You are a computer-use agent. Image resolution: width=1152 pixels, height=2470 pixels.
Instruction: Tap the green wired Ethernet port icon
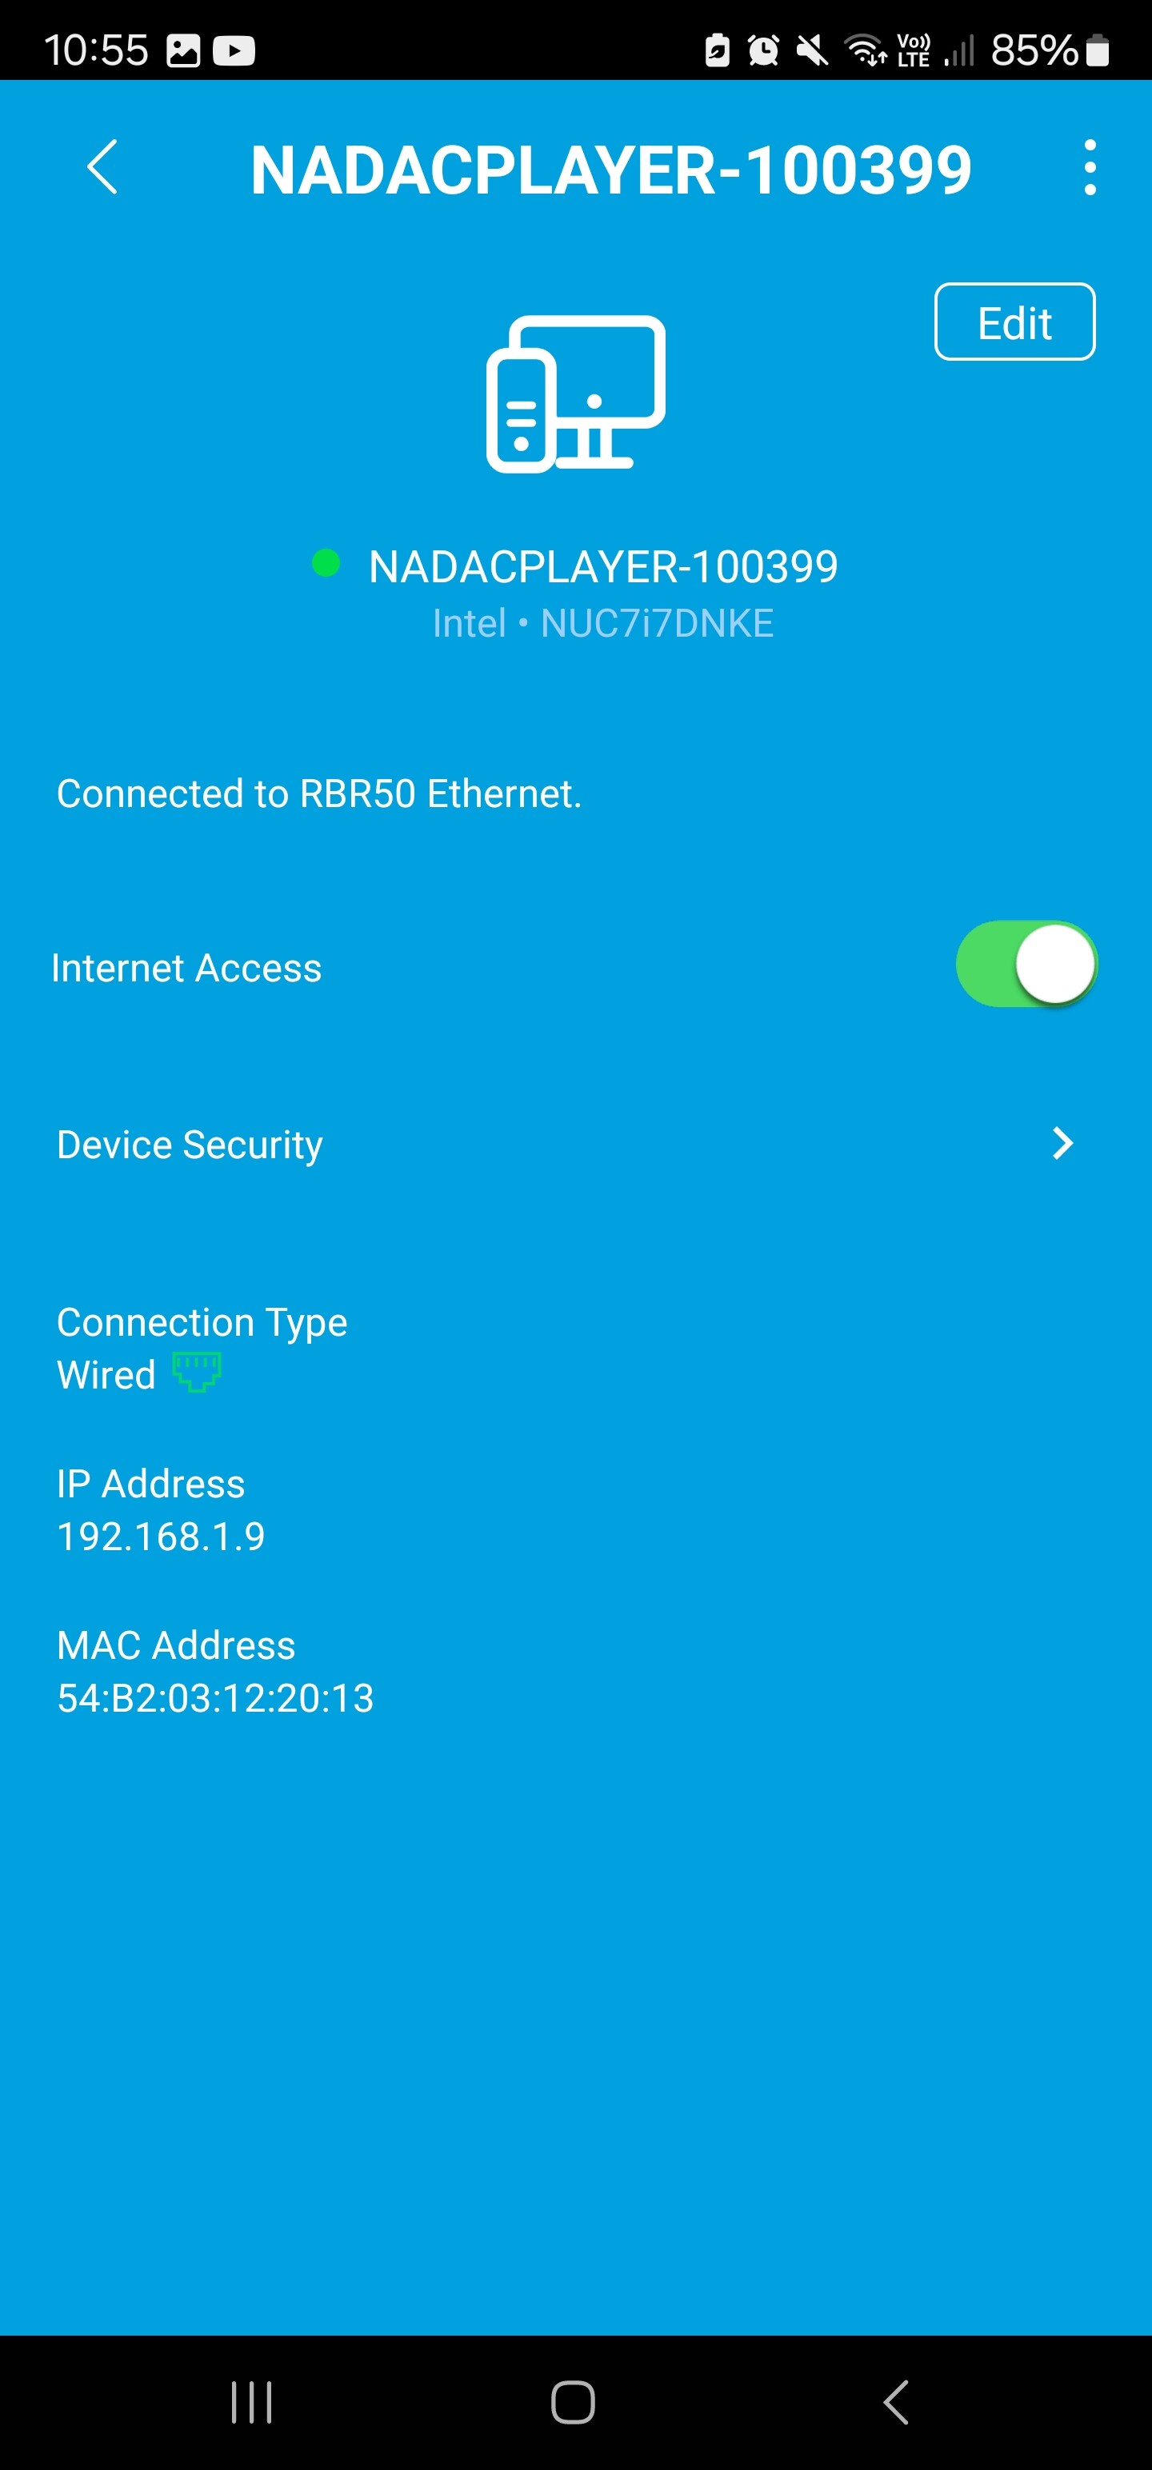click(197, 1371)
